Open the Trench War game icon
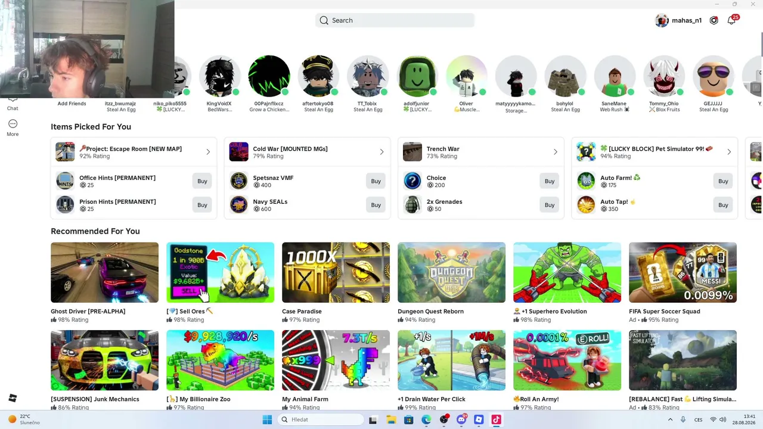 412,152
